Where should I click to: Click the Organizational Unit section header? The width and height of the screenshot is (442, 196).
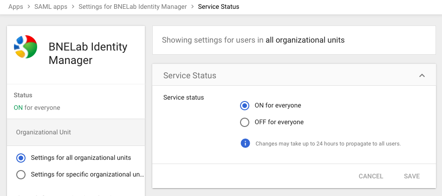pyautogui.click(x=43, y=132)
